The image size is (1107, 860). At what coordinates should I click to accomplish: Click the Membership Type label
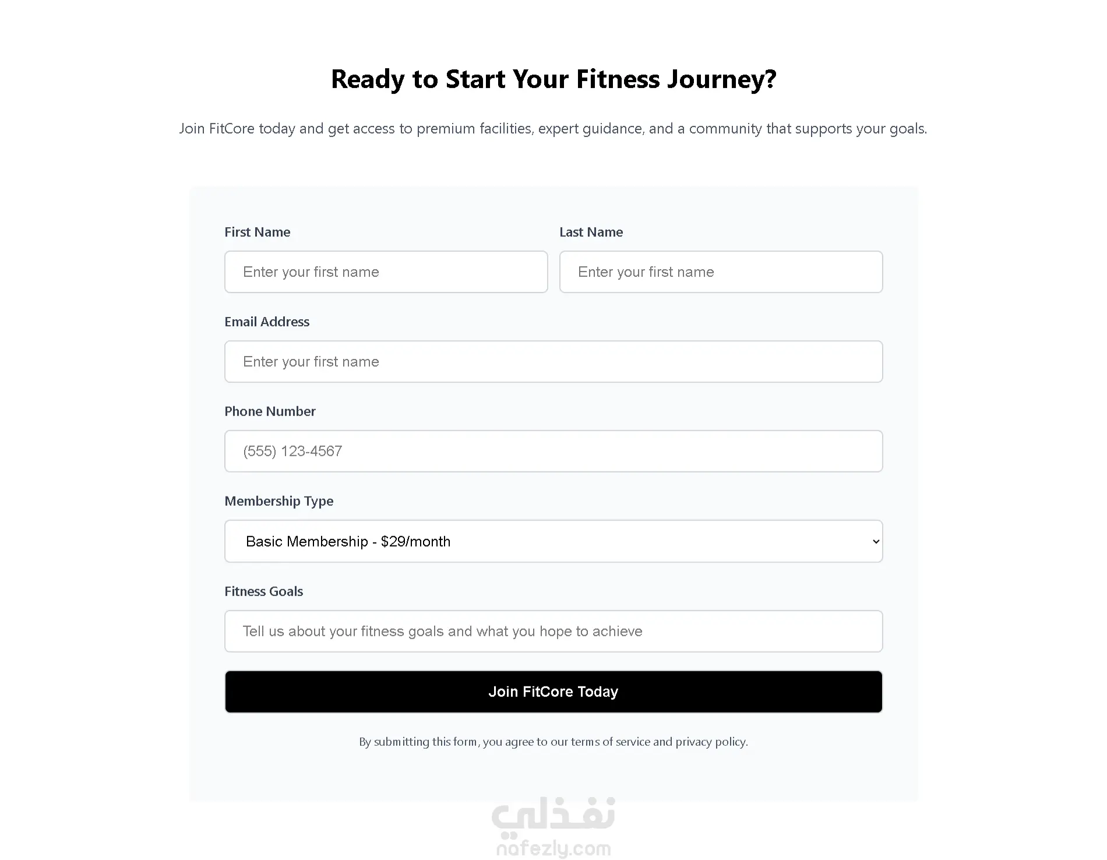278,501
